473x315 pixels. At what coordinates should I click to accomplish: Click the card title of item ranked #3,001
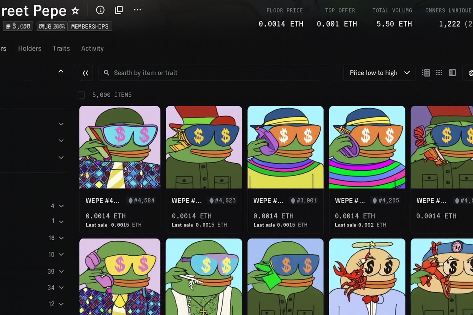tap(268, 201)
